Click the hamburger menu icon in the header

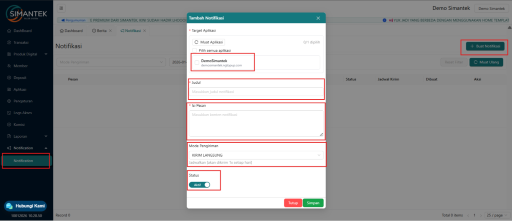(61, 8)
